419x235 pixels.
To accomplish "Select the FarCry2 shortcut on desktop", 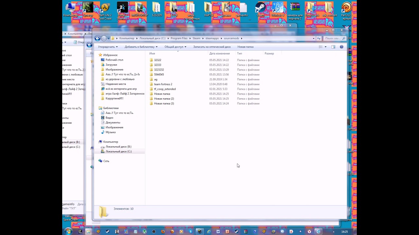I will tap(346, 11).
